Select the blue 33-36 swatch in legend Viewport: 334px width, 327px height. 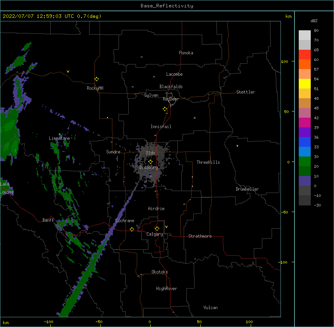305,142
